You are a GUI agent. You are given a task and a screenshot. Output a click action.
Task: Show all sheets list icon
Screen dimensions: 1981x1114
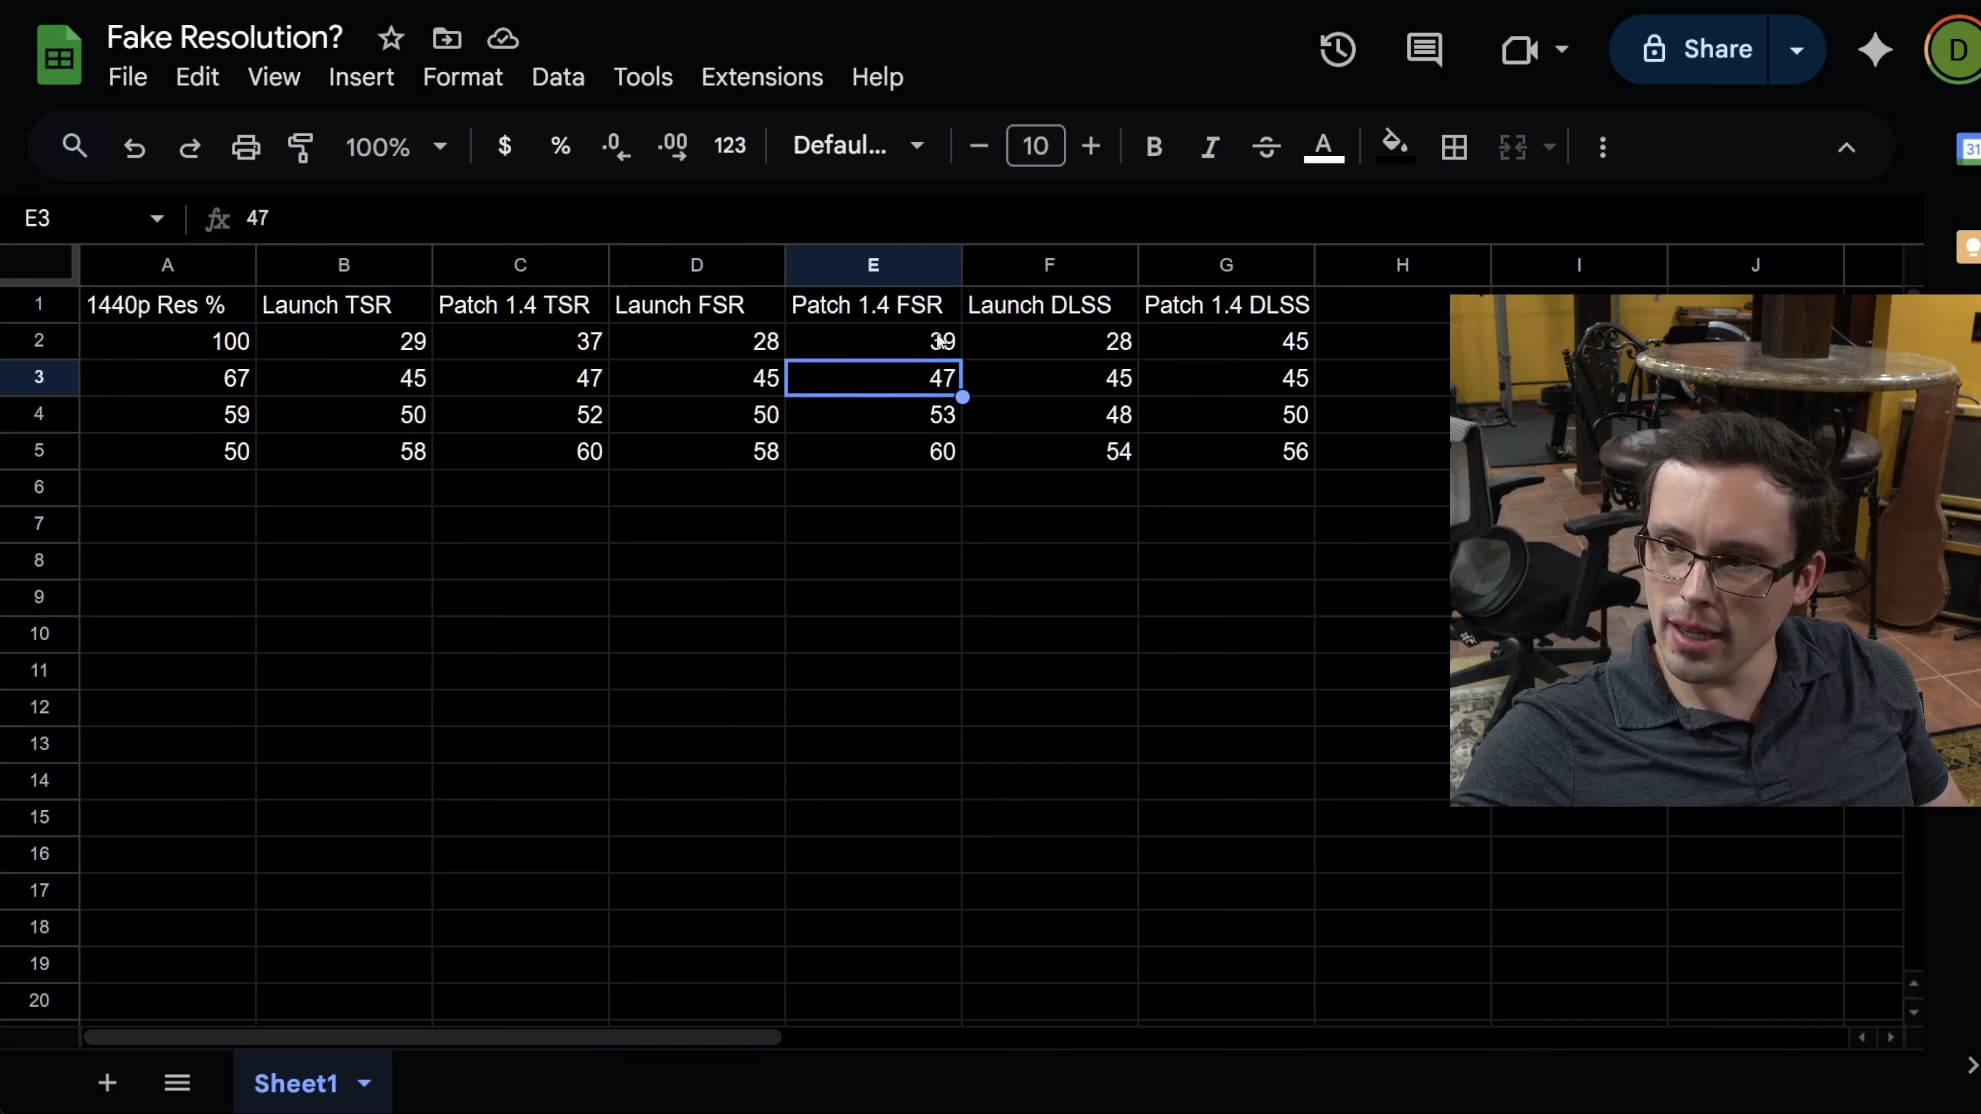click(x=177, y=1083)
